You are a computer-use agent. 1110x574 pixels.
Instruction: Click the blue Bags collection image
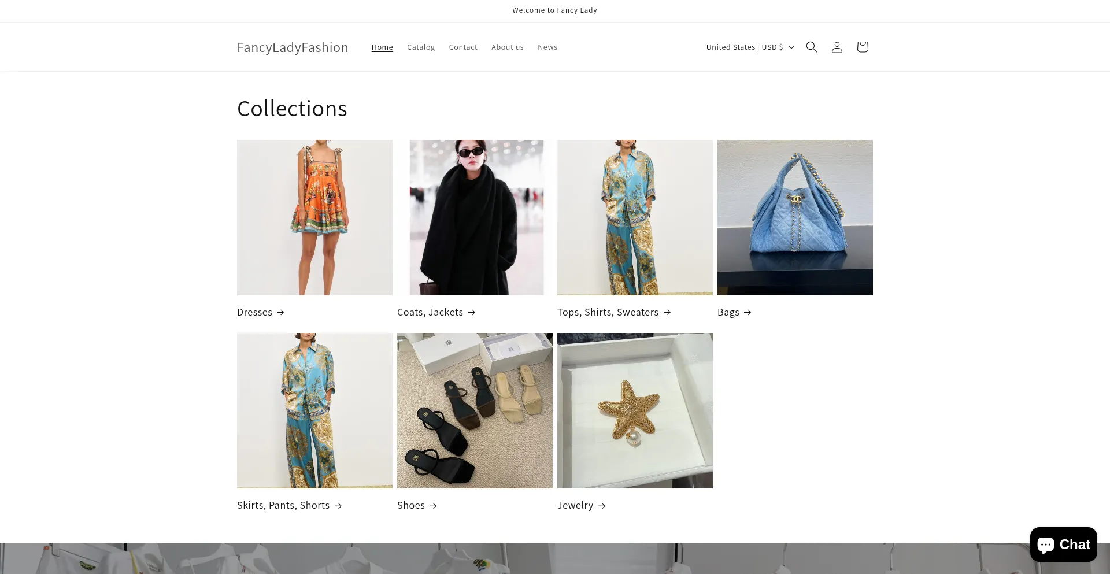[795, 217]
